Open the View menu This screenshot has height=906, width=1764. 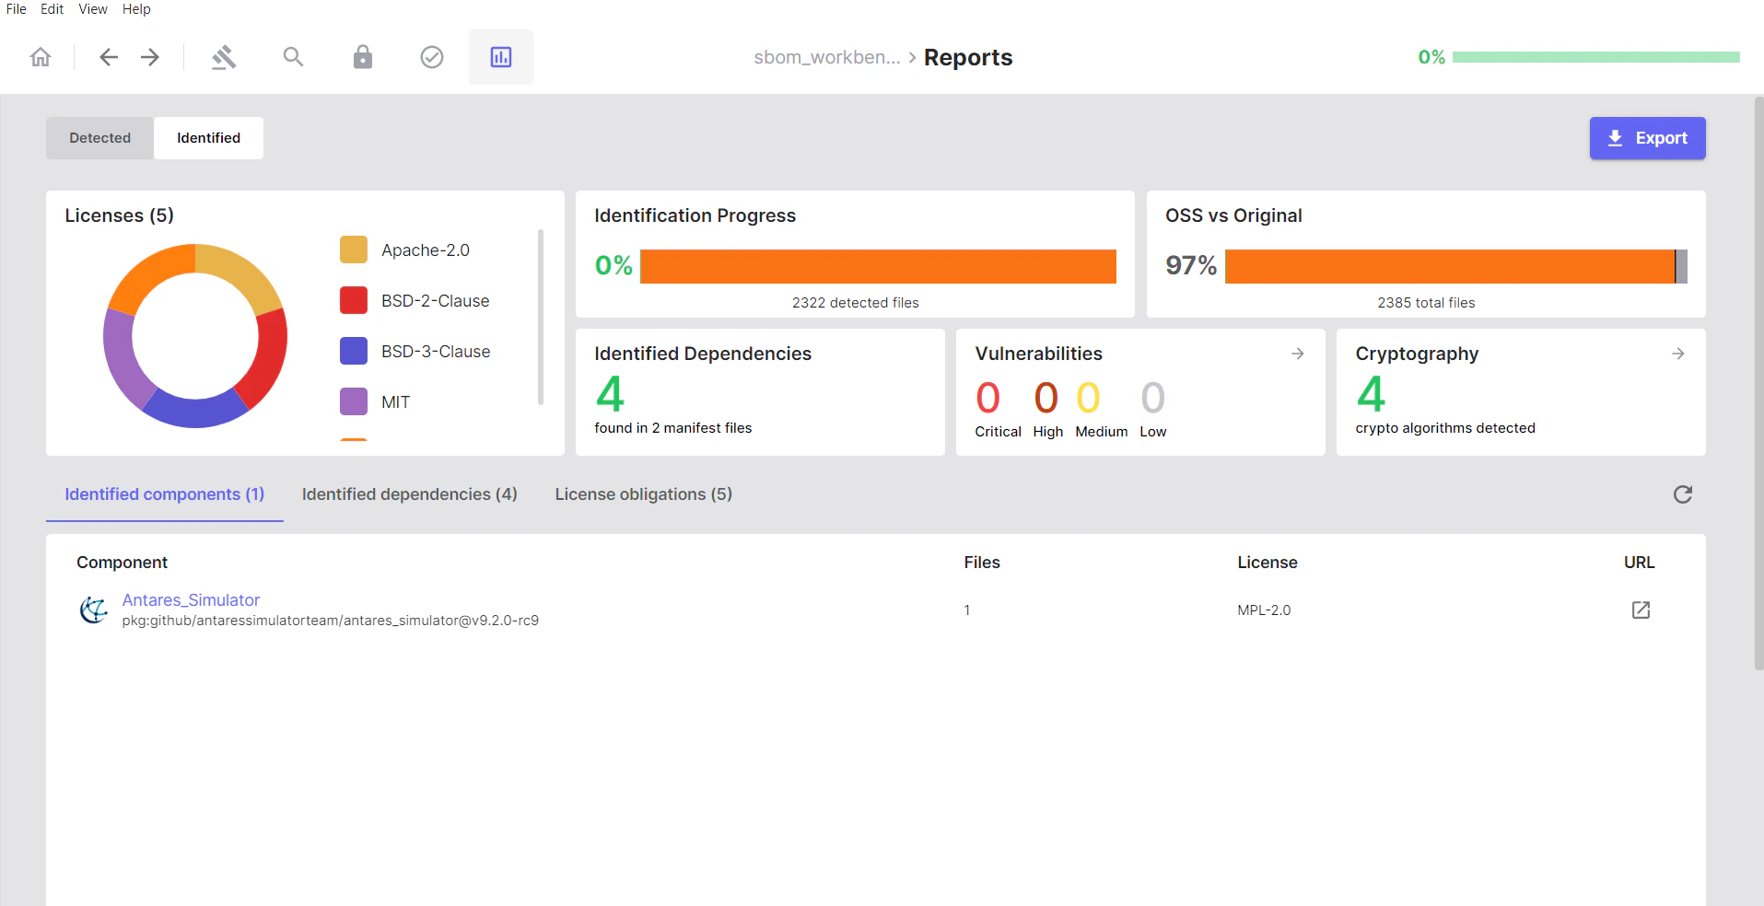(x=93, y=9)
